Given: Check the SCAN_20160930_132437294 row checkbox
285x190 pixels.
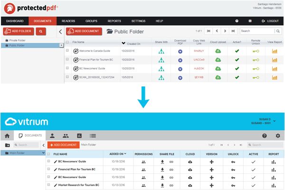Looking at the screenshot, I should (x=67, y=77).
